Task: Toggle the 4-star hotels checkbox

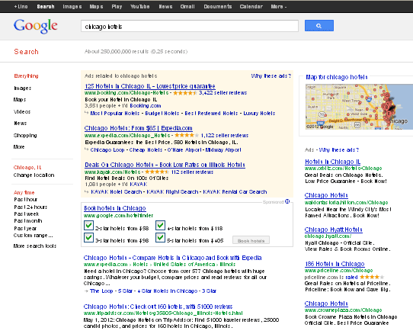Action: coord(161,226)
